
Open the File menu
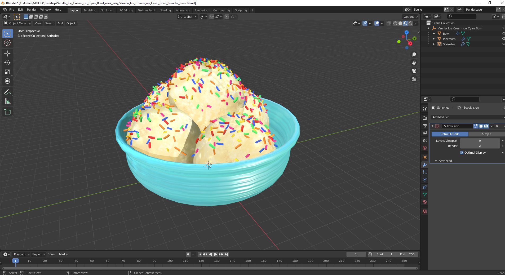(12, 10)
